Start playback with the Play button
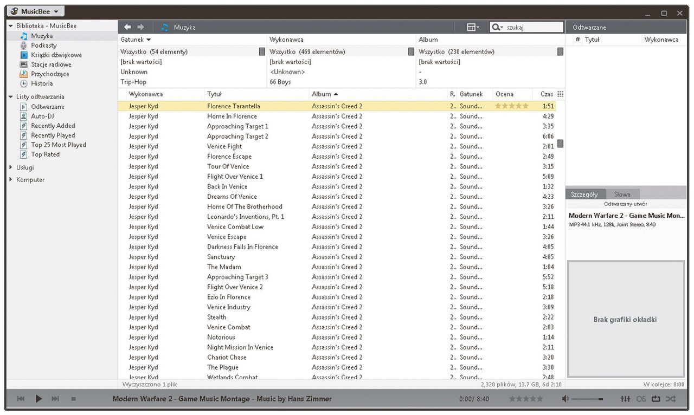Screen dimensions: 694x415 [38, 399]
